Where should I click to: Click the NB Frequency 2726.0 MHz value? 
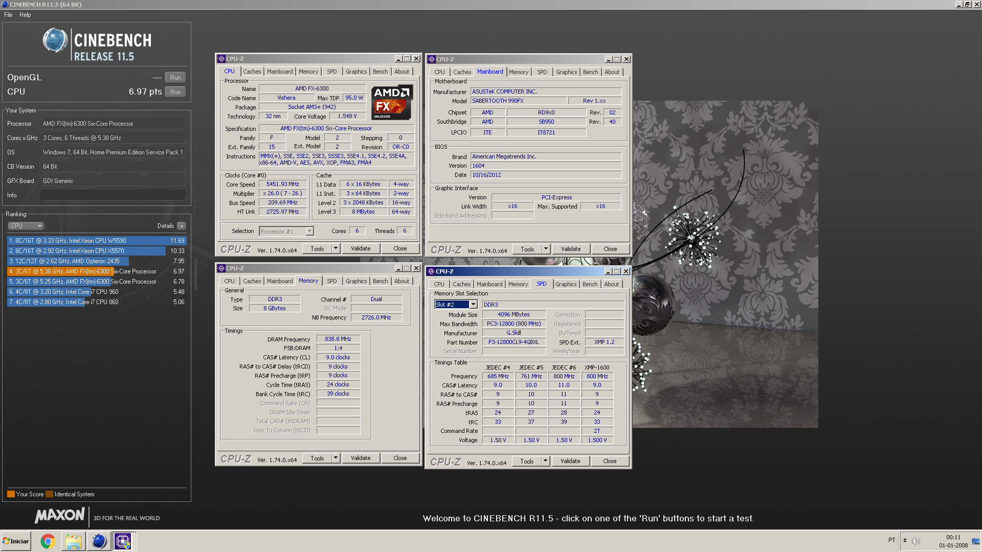[376, 317]
